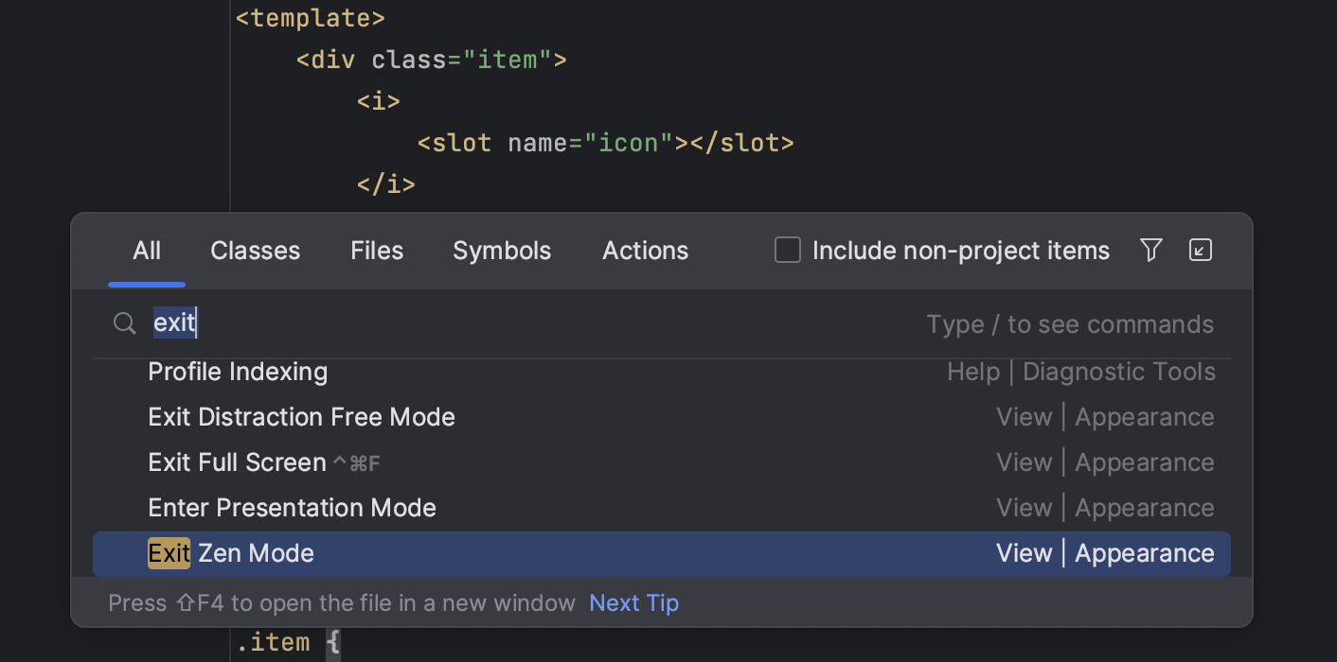Enable Include non-project items
The width and height of the screenshot is (1337, 662).
(787, 250)
